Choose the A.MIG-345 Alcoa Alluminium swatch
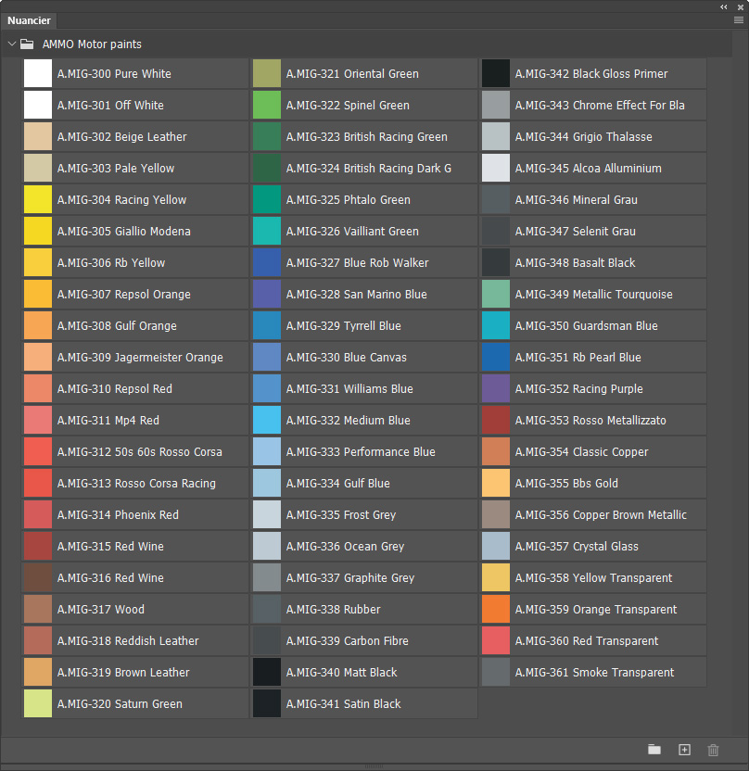The width and height of the screenshot is (749, 771). pyautogui.click(x=496, y=168)
